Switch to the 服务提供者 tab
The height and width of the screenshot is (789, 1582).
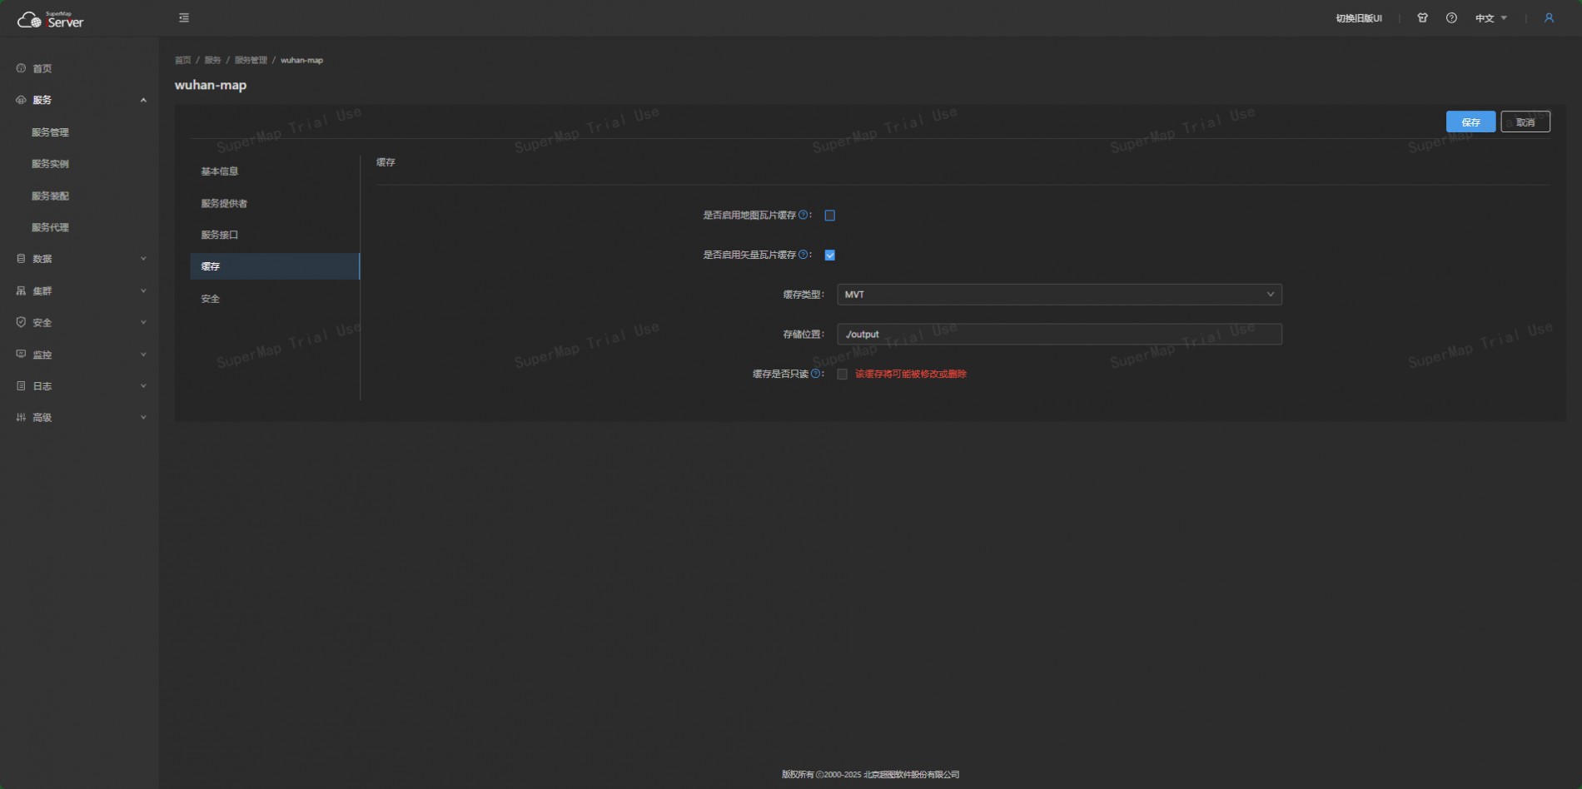pyautogui.click(x=275, y=203)
